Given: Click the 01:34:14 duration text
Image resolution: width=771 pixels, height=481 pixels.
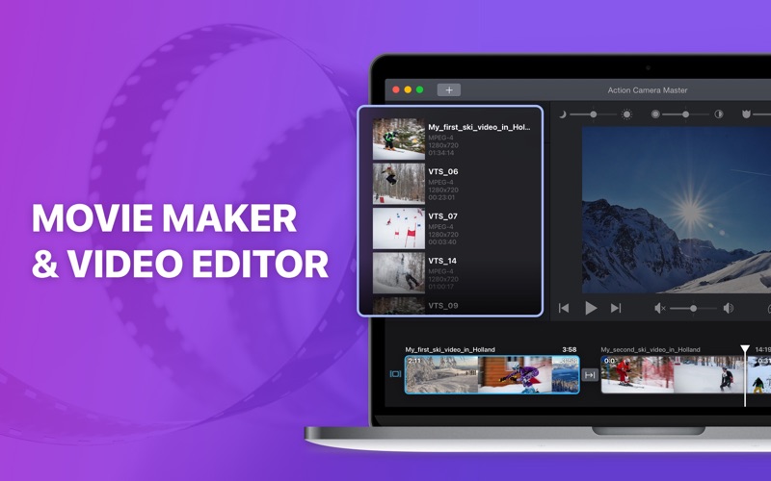Looking at the screenshot, I should tap(441, 153).
